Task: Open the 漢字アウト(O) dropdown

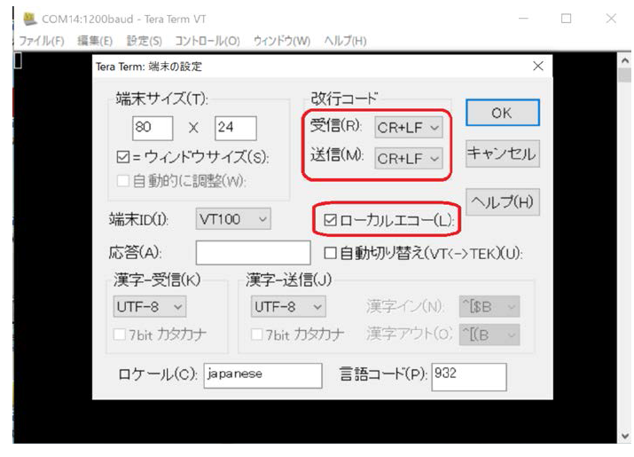Action: [x=489, y=335]
